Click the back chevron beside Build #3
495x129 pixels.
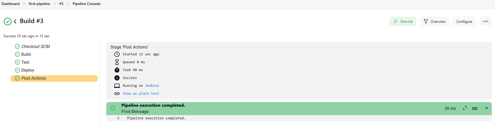pos(15,21)
